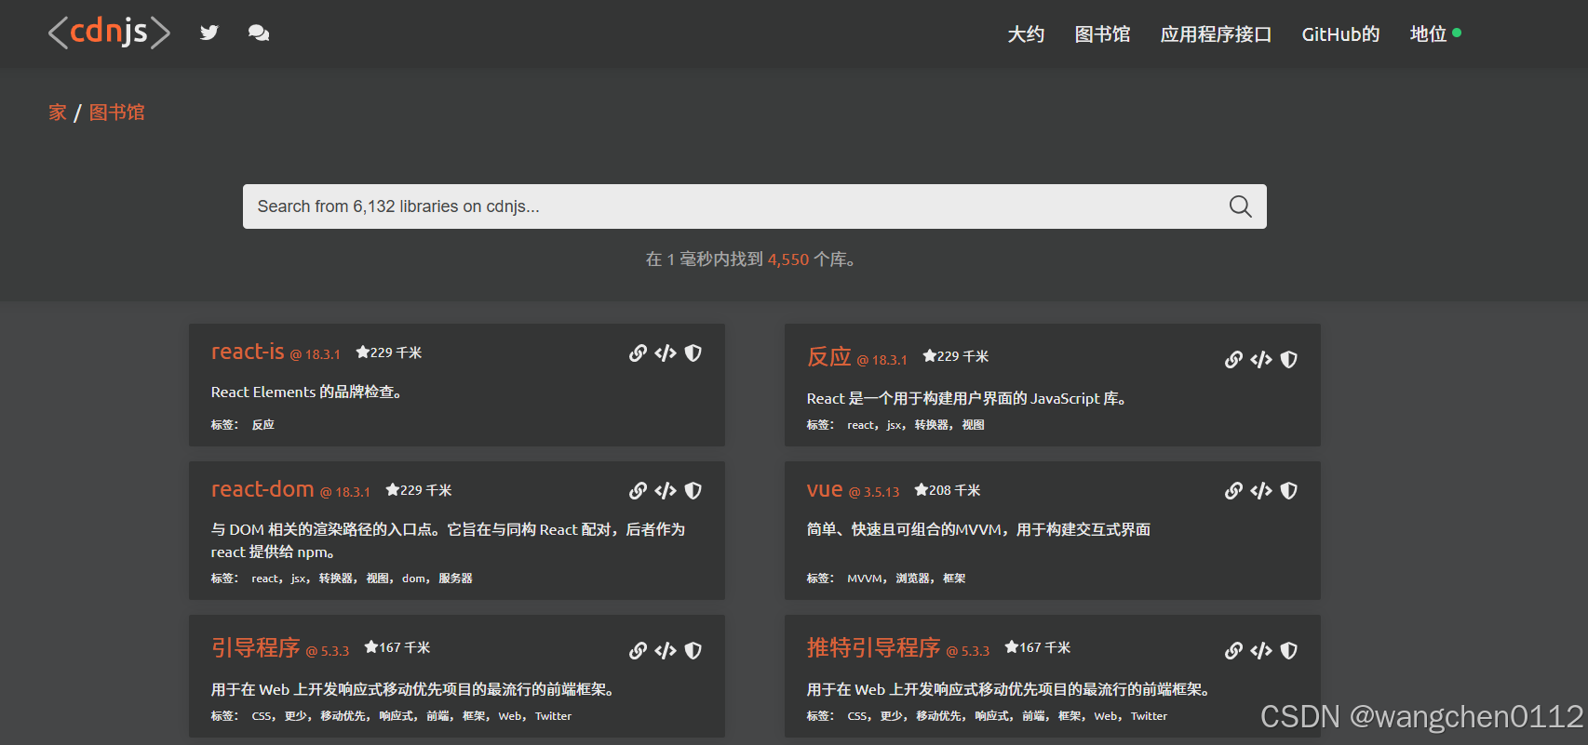Copy SRI shield icon for react-dom

(693, 490)
